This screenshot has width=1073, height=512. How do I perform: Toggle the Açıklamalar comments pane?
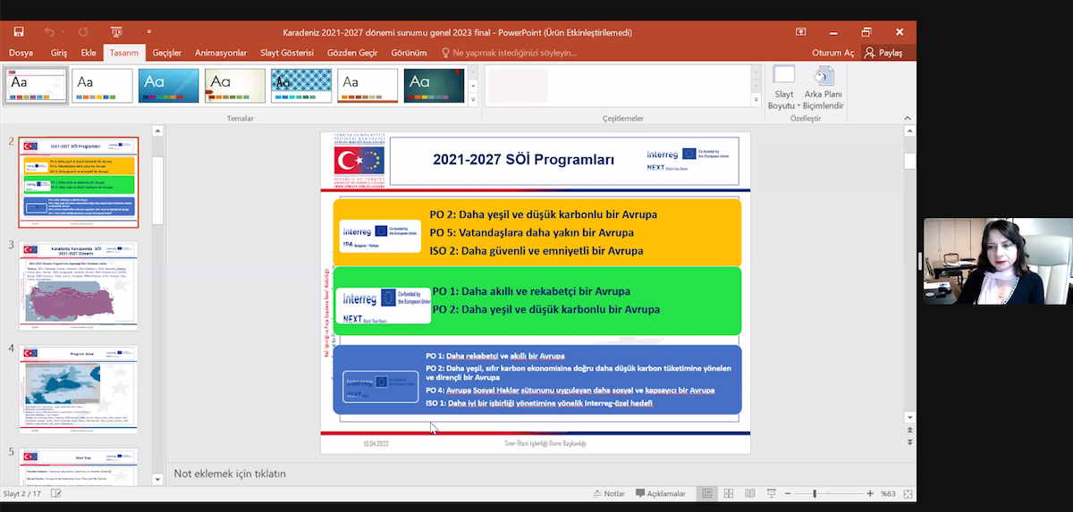[x=660, y=493]
